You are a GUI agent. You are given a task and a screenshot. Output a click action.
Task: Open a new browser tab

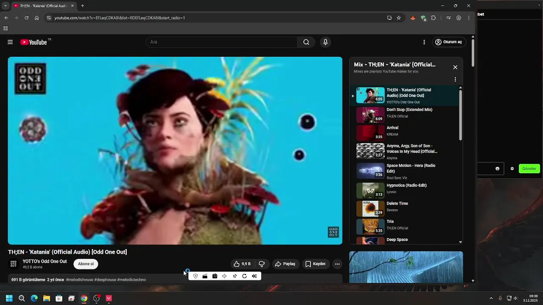[82, 6]
